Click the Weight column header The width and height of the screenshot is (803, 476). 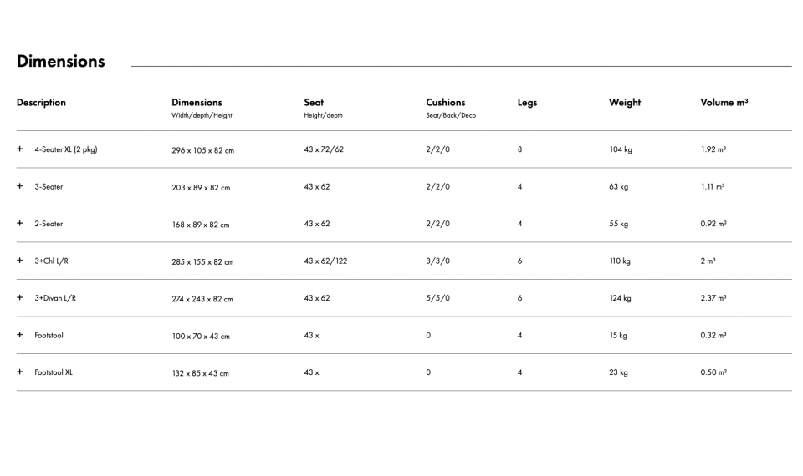[625, 103]
